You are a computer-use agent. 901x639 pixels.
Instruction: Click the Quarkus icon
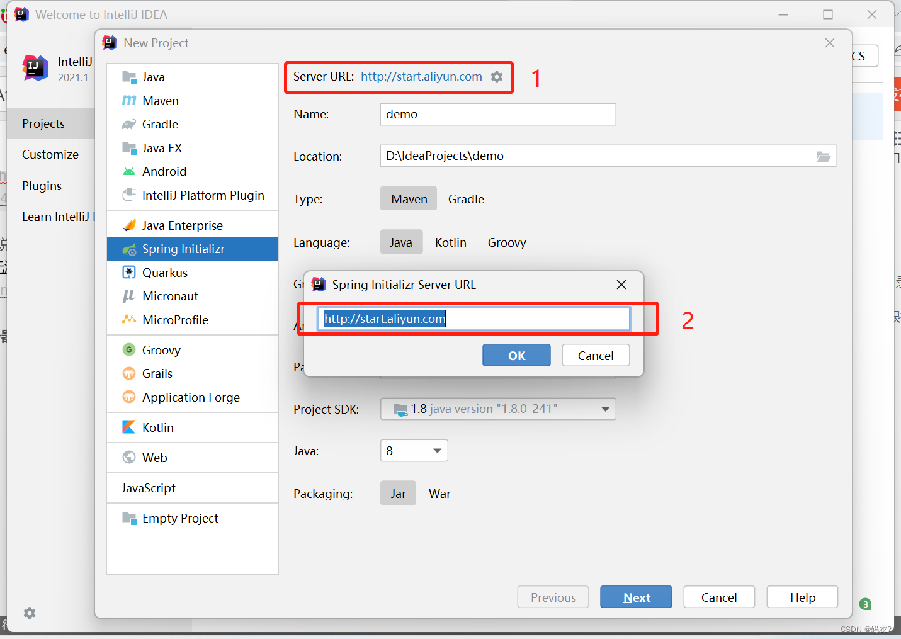point(129,272)
